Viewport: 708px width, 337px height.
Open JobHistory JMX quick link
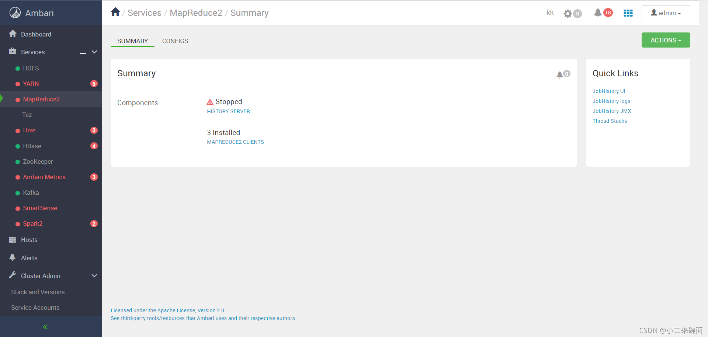(x=612, y=111)
